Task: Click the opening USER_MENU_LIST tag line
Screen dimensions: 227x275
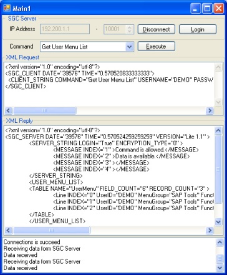Action: (x=56, y=182)
